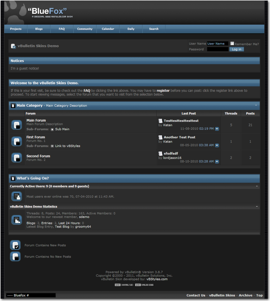The height and width of the screenshot is (301, 270).
Task: Open the Blogs menu item
Action: [39, 29]
